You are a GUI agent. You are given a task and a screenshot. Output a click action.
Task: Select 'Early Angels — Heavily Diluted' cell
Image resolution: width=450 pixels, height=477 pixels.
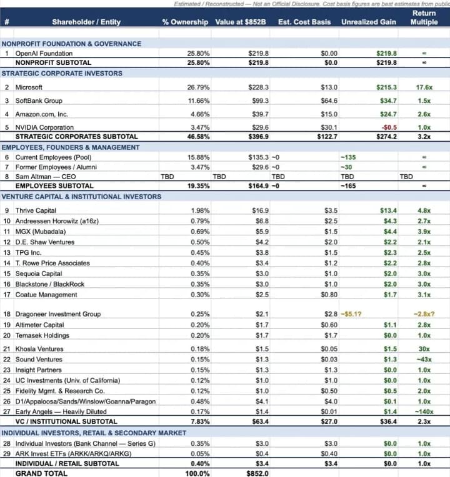(x=61, y=412)
